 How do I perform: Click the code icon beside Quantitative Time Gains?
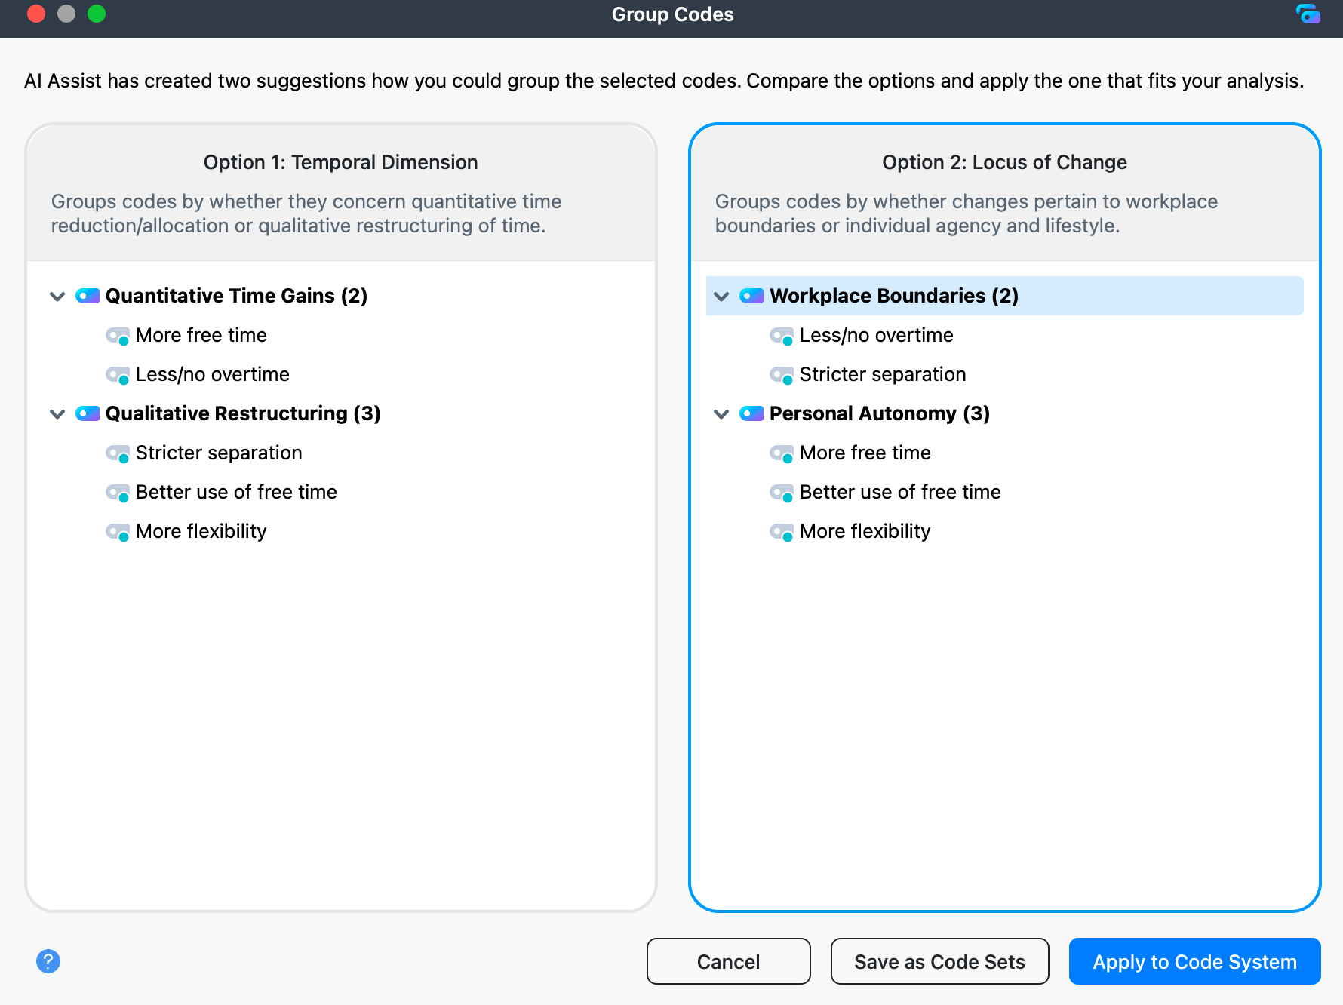88,296
